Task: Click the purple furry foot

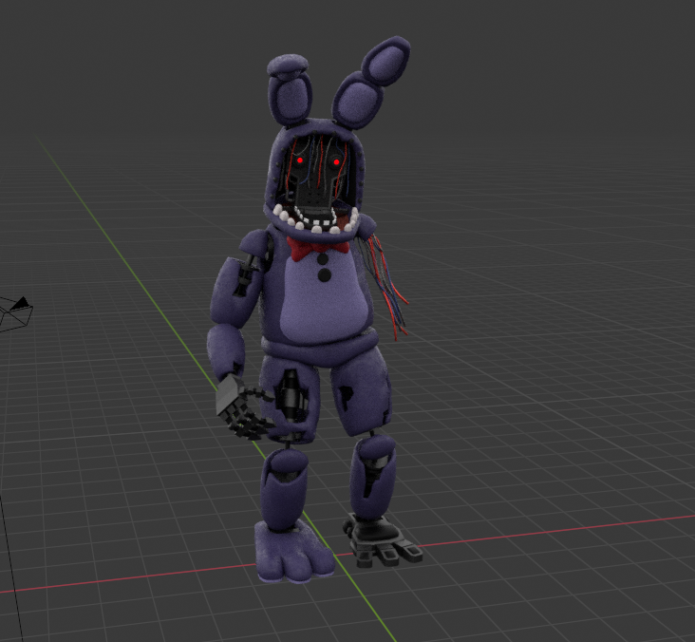Action: click(293, 552)
